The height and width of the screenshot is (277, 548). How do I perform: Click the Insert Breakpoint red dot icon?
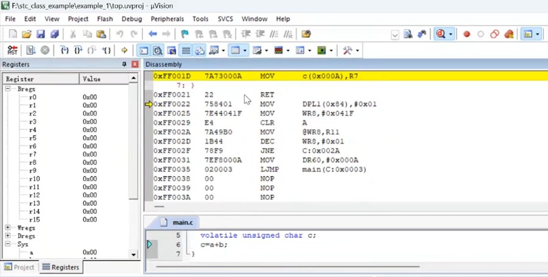tap(467, 35)
